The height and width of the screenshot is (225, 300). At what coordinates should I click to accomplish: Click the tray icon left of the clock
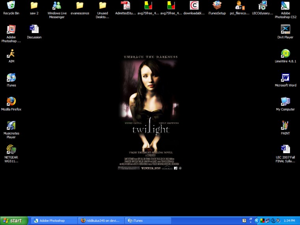(278, 221)
